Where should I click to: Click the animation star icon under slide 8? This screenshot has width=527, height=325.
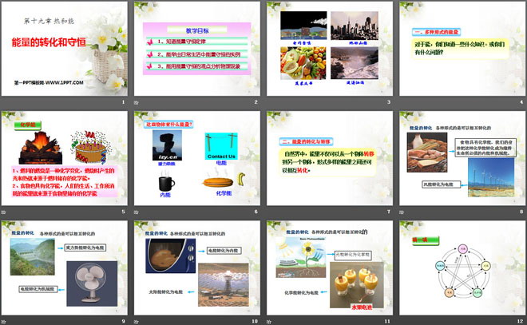click(x=402, y=212)
